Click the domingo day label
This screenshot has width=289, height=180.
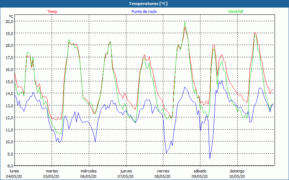tap(237, 171)
